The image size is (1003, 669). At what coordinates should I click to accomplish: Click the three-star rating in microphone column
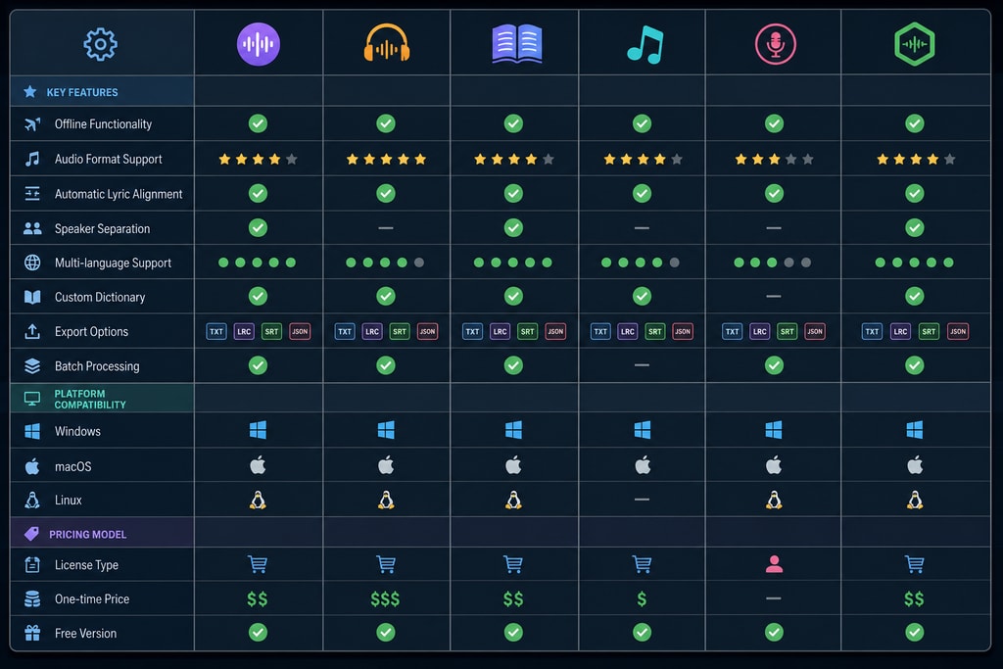pos(774,159)
